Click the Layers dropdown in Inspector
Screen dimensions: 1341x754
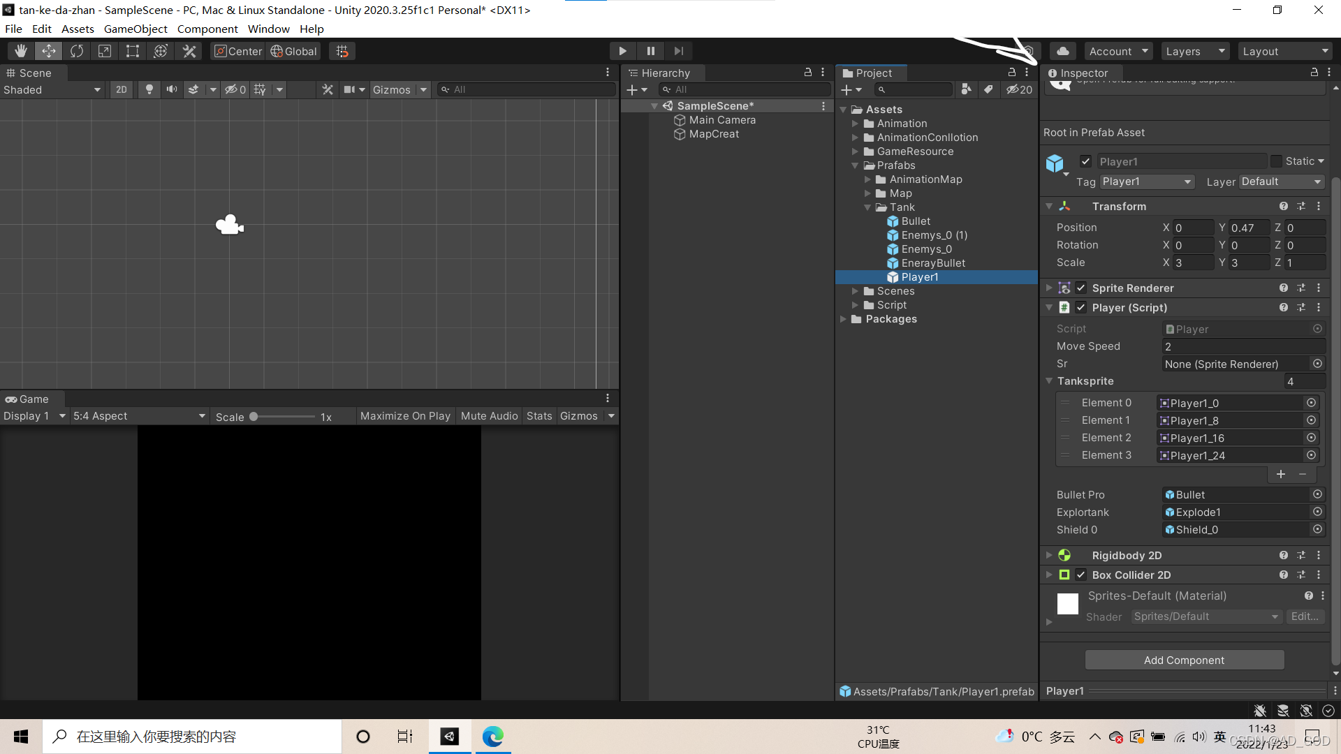click(x=1280, y=182)
